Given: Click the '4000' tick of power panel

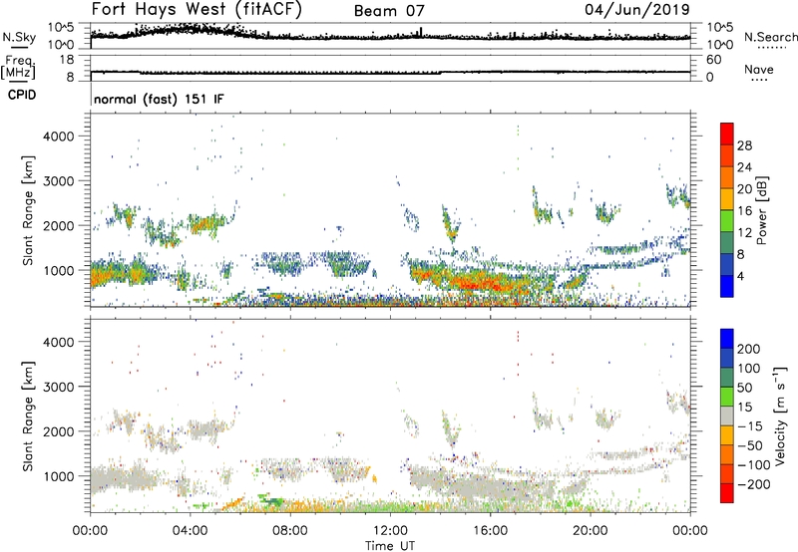Looking at the screenshot, I should pyautogui.click(x=58, y=137).
